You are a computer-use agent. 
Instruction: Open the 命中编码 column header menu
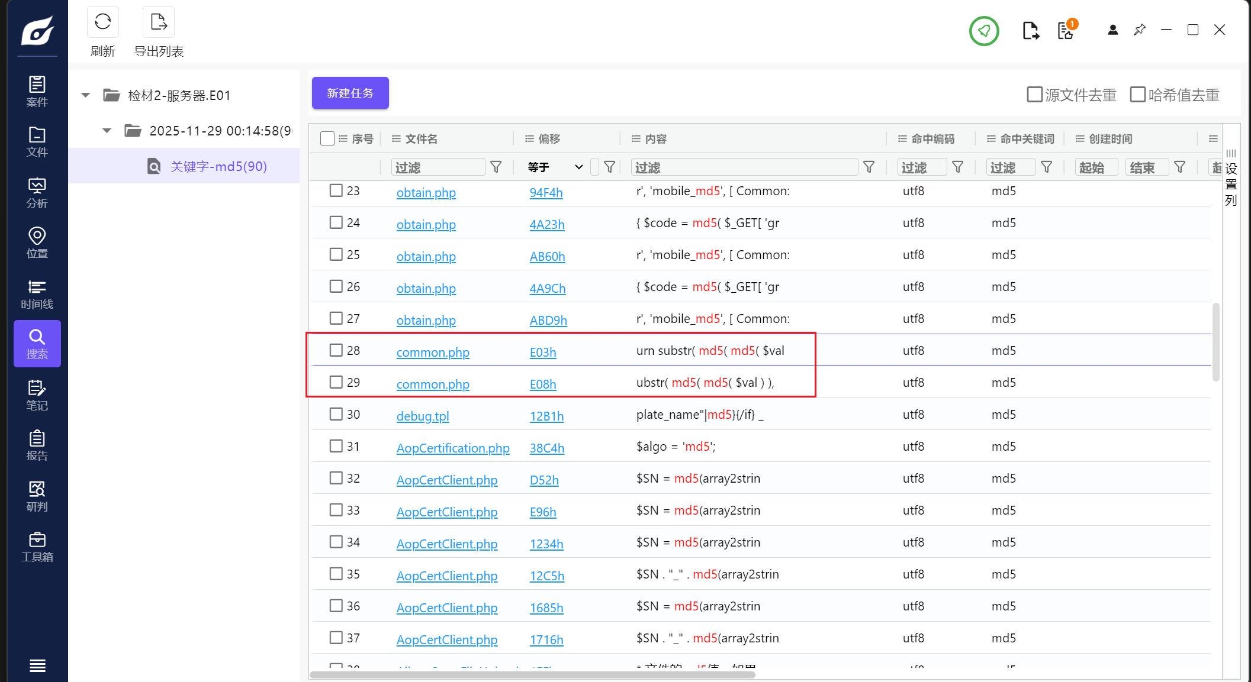click(x=903, y=139)
